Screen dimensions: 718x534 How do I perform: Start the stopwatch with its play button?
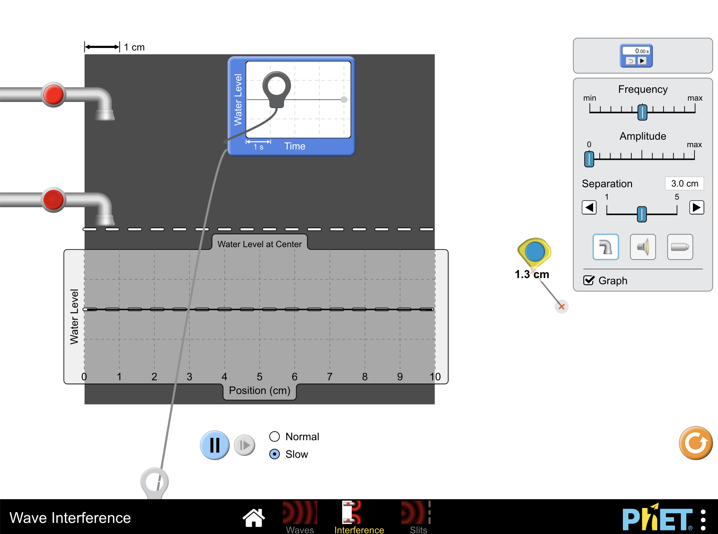(642, 61)
